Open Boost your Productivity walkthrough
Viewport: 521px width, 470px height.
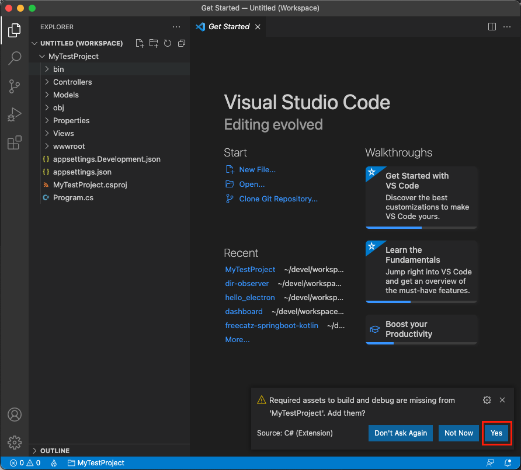(x=421, y=329)
